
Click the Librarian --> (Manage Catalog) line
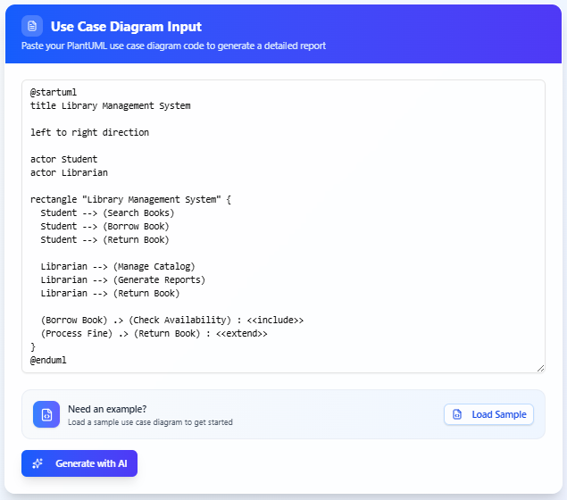(117, 266)
